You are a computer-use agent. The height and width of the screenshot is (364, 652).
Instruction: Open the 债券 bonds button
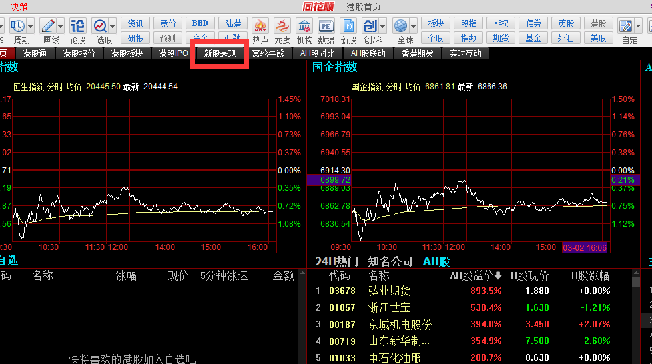pos(533,23)
